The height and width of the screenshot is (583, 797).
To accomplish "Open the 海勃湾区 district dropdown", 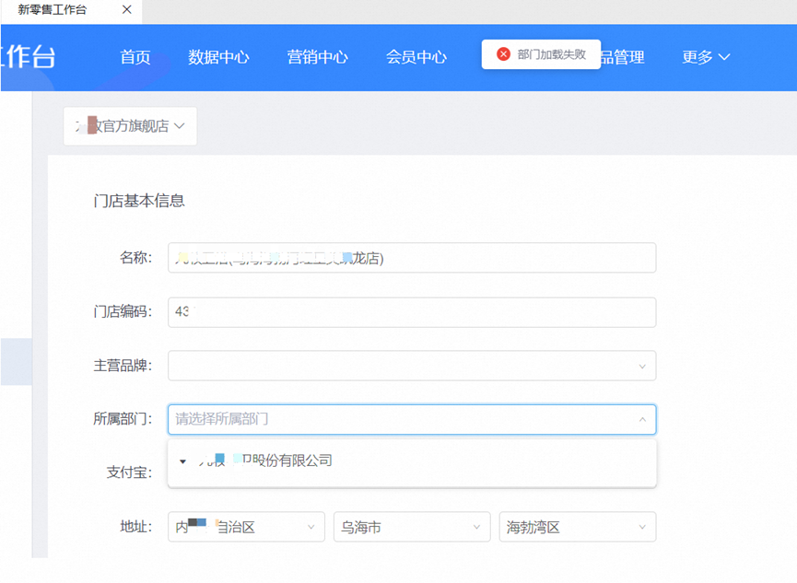I will pyautogui.click(x=577, y=528).
